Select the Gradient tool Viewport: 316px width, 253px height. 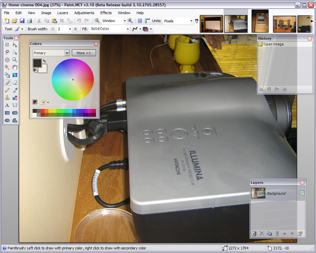[15, 75]
